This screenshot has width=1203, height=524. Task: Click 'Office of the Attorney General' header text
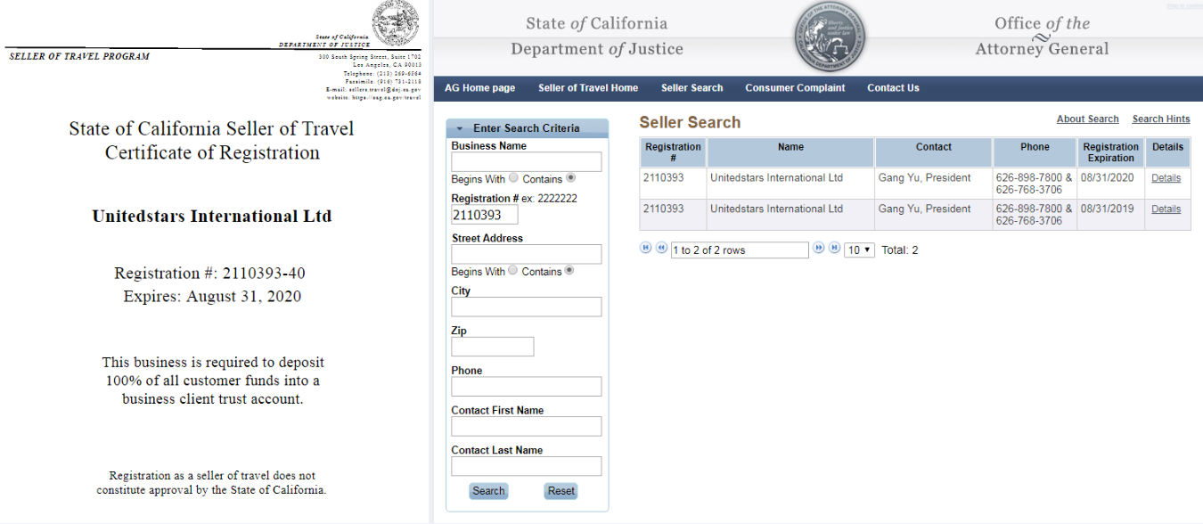[x=1042, y=37]
